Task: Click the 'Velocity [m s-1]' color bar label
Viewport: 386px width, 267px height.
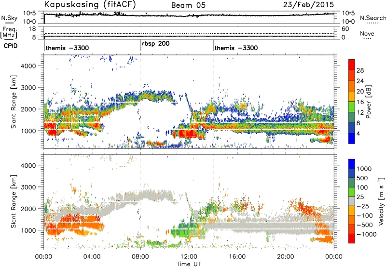Action: [381, 201]
